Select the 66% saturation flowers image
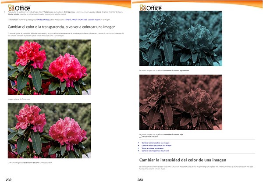Image resolution: width=263 pixels, height=186 pixels. [49, 131]
